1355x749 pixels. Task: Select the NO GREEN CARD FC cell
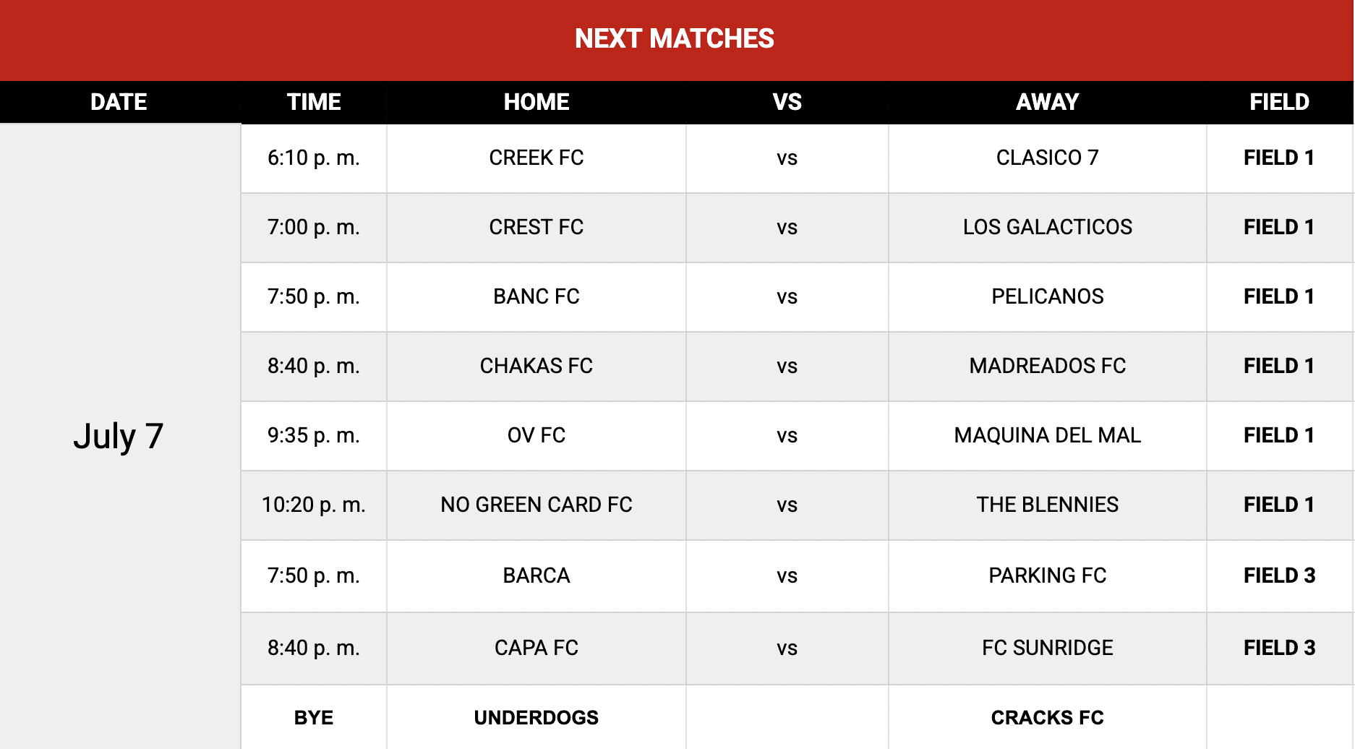(x=536, y=505)
